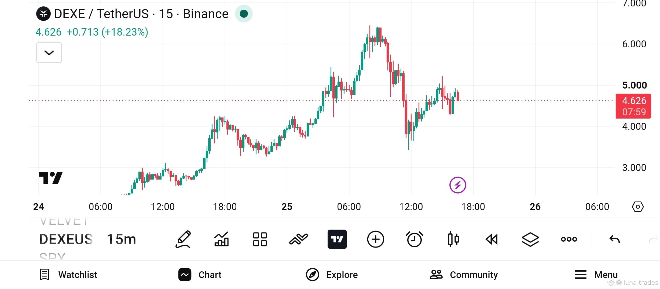
Task: Change candlestick chart type icon
Action: 453,239
